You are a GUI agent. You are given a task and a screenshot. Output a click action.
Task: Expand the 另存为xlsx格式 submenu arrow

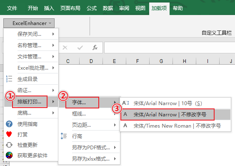[x=115, y=158]
